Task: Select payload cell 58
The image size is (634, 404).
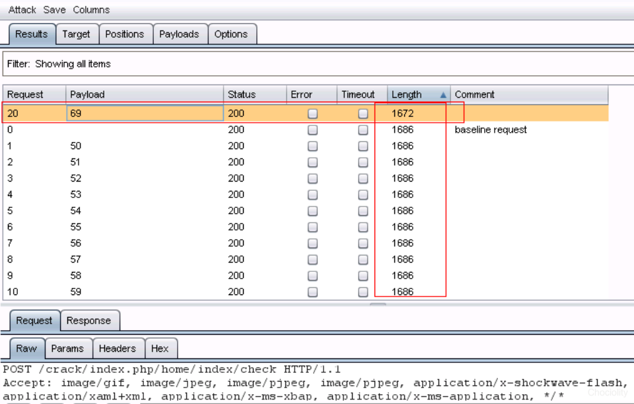Action: (75, 275)
